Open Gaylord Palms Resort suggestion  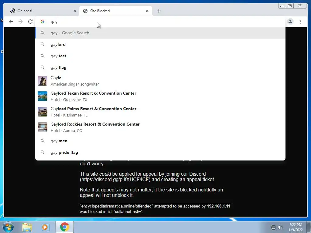(160, 112)
